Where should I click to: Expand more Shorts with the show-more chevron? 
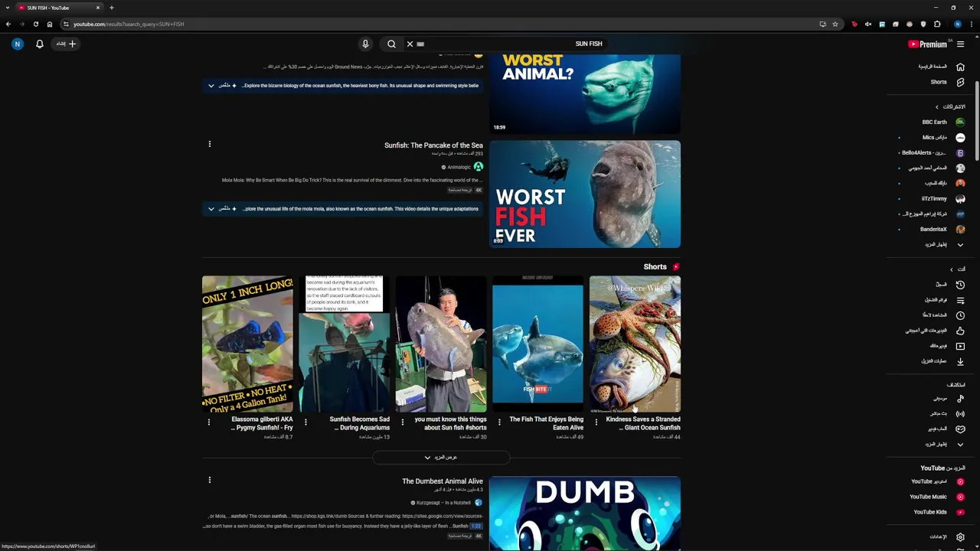pyautogui.click(x=441, y=458)
